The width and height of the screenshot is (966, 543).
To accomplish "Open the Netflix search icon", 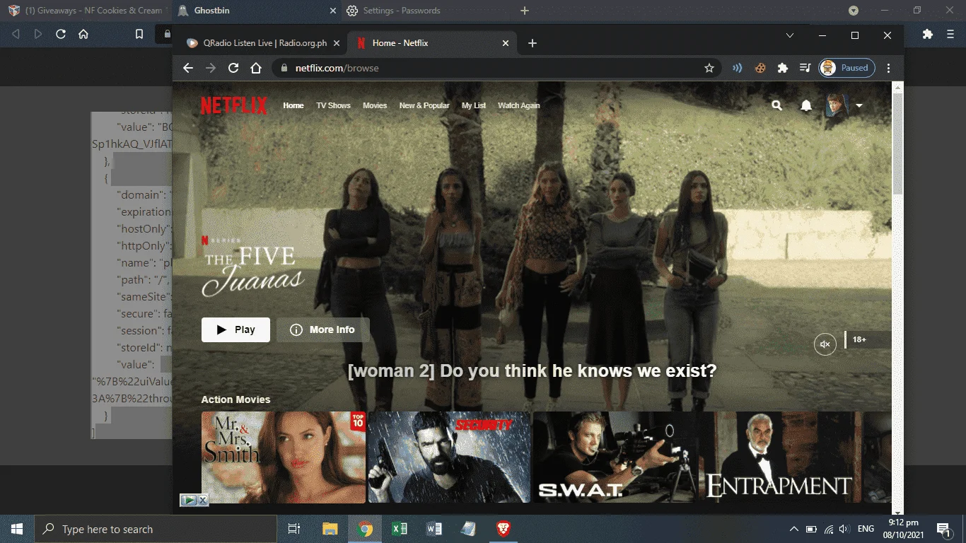I will pyautogui.click(x=777, y=105).
